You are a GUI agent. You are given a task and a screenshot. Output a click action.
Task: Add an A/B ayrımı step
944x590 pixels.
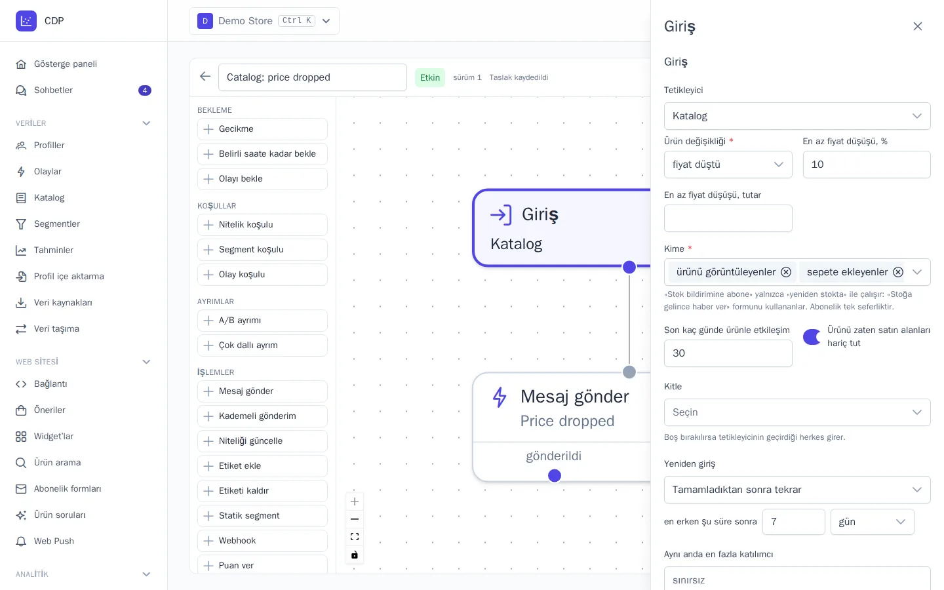[x=262, y=321]
